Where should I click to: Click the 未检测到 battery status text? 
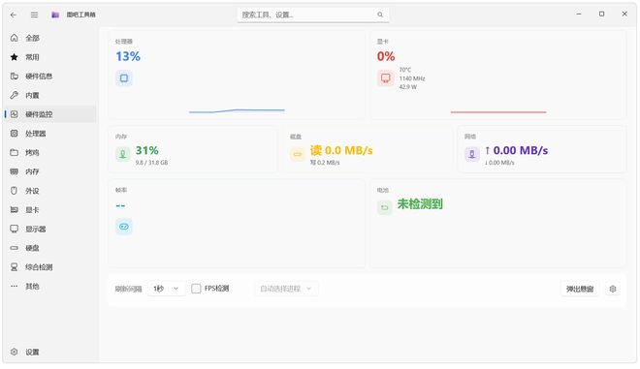[x=420, y=203]
